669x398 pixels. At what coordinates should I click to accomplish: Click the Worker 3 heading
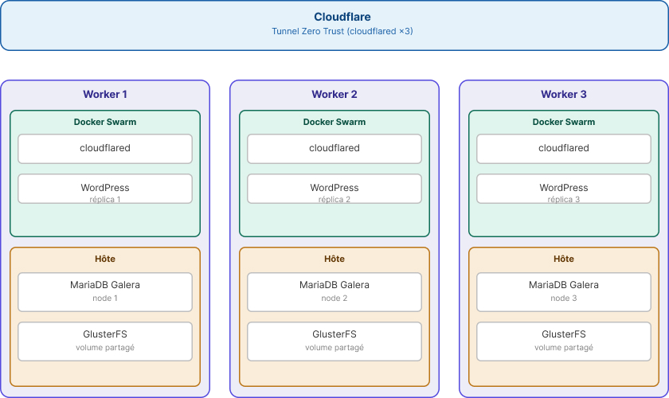point(564,94)
